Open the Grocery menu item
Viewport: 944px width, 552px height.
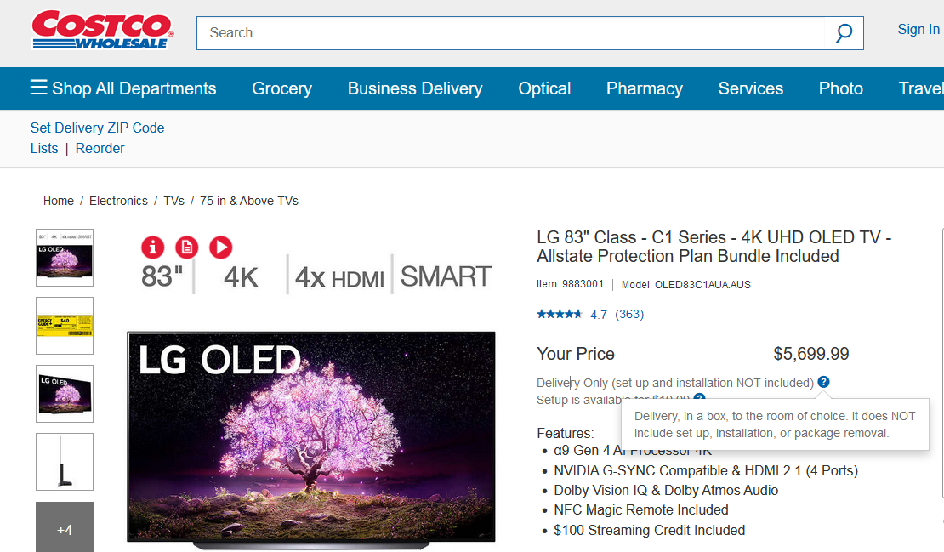click(281, 88)
